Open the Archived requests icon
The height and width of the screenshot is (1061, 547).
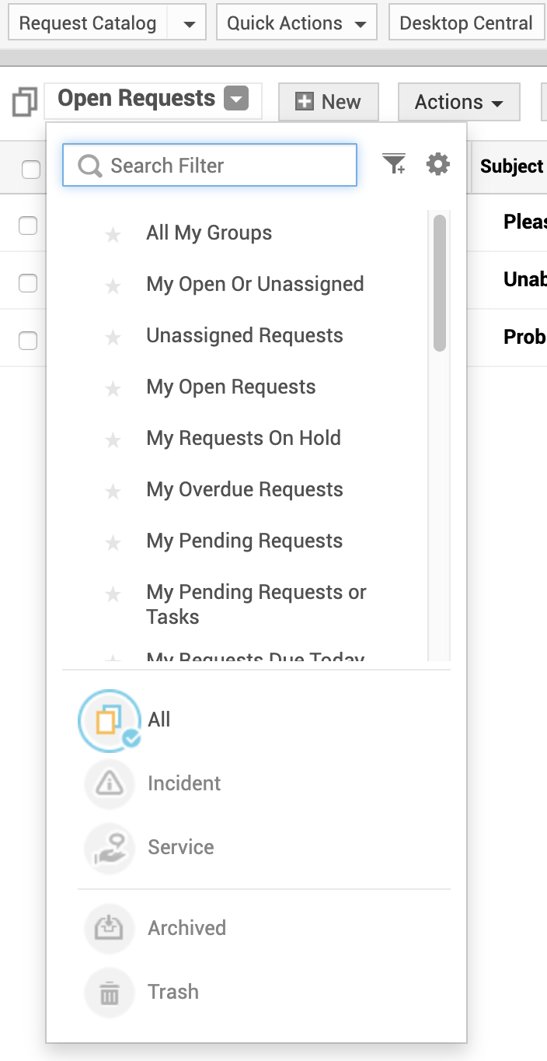click(x=110, y=928)
